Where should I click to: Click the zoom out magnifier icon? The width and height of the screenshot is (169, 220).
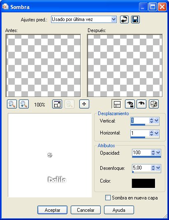pyautogui.click(x=12, y=104)
